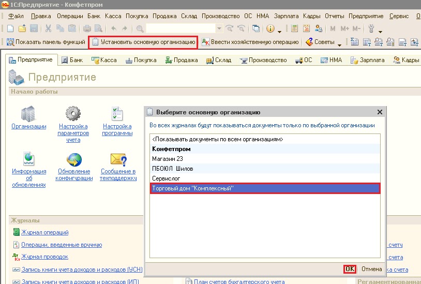Click the Redo arrow icon

coord(124,28)
